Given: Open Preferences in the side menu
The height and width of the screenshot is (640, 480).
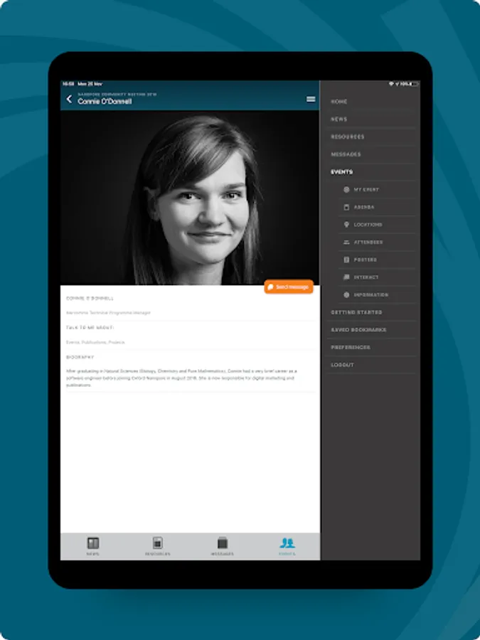Looking at the screenshot, I should 350,347.
